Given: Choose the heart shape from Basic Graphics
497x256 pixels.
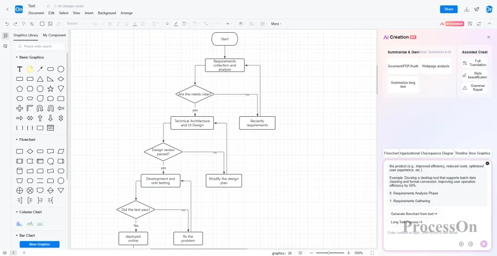Looking at the screenshot, I should [40, 99].
